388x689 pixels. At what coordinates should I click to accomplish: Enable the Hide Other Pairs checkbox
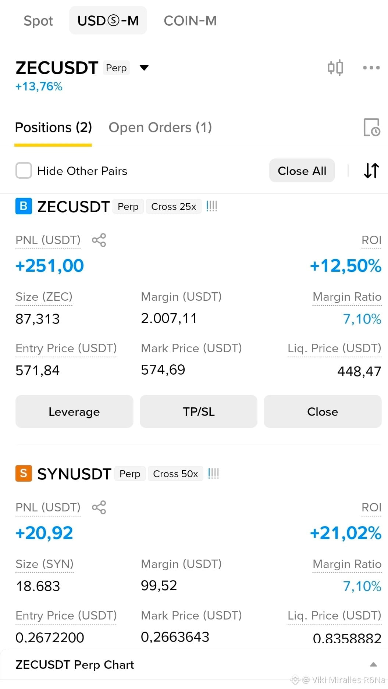24,171
